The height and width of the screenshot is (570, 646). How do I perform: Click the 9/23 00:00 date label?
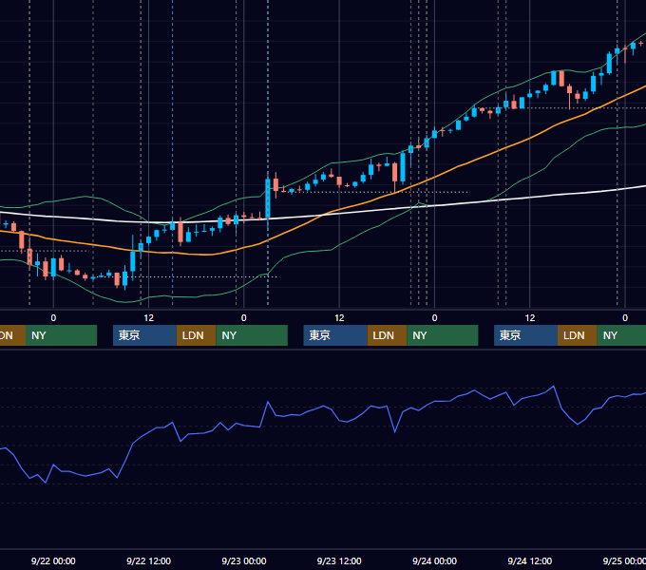pyautogui.click(x=244, y=560)
